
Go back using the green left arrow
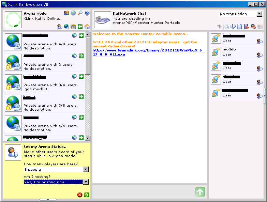(x=80, y=27)
